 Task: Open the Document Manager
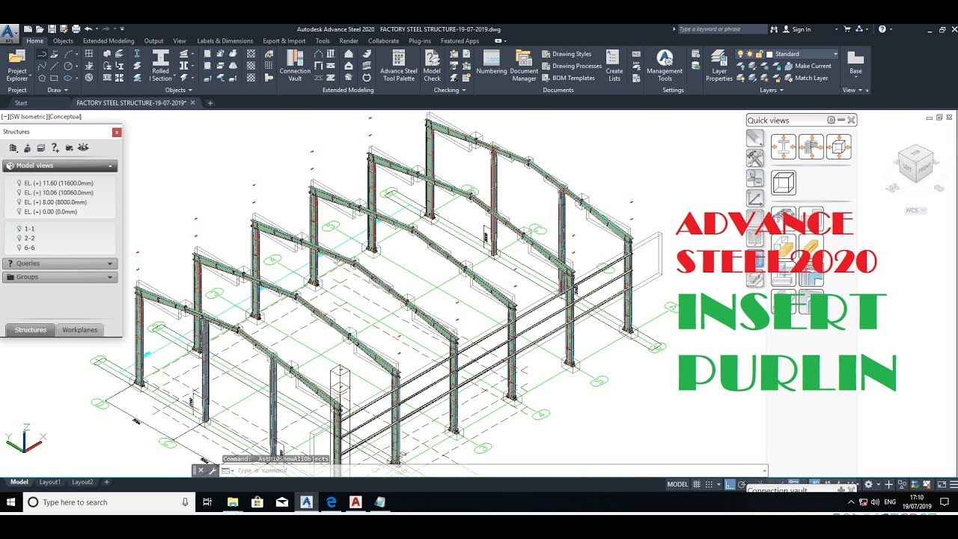[524, 66]
